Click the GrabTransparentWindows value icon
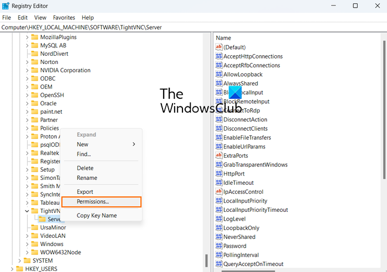The image size is (387, 272). (219, 164)
